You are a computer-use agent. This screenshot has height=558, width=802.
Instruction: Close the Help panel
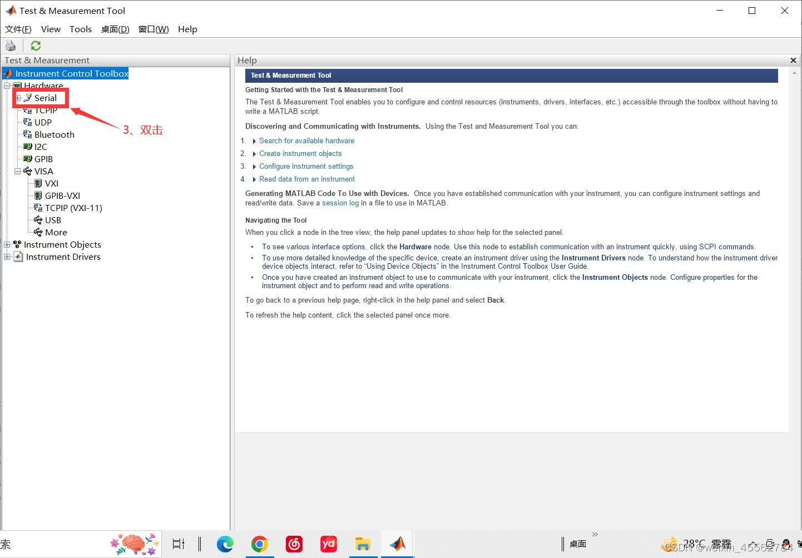(793, 60)
